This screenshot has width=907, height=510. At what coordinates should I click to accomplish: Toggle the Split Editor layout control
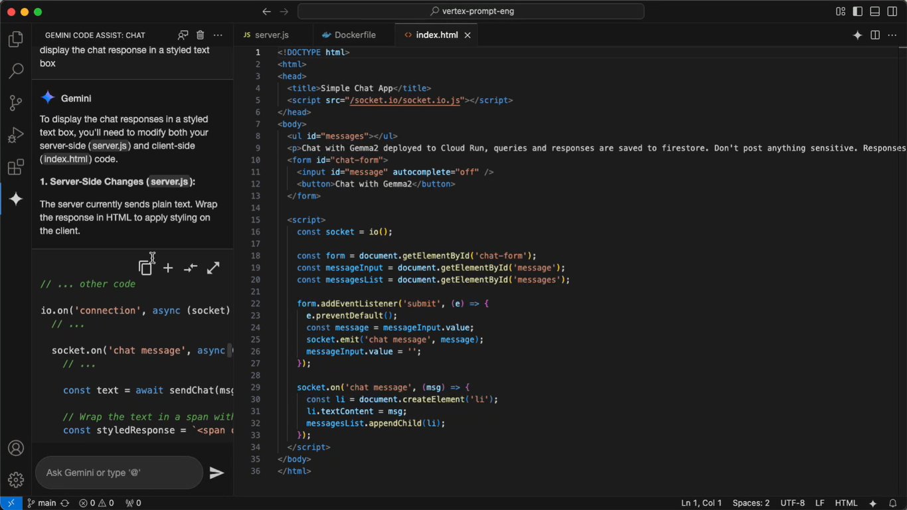pos(875,35)
